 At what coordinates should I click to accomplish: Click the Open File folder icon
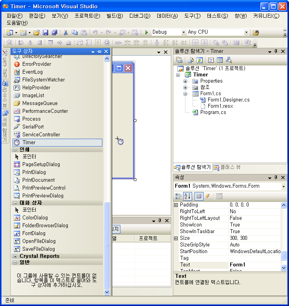pos(36,32)
